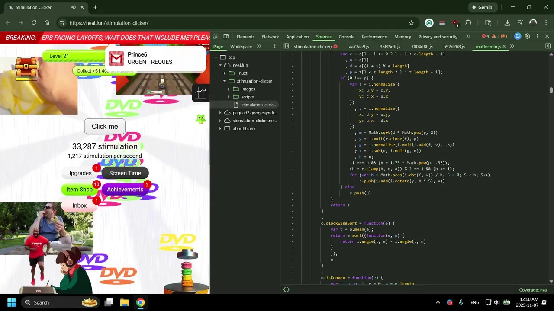Click the Level 21 progress bar
The width and height of the screenshot is (554, 311).
pos(74,56)
